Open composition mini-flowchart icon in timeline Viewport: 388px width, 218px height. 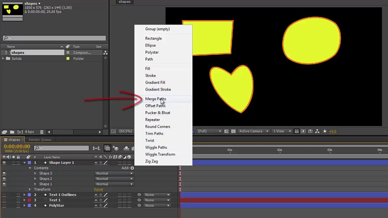pyautogui.click(x=96, y=148)
